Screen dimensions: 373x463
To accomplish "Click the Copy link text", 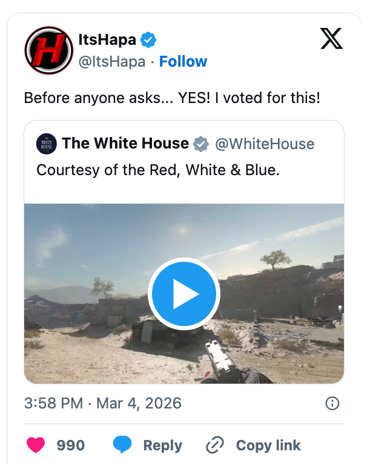I will click(268, 445).
